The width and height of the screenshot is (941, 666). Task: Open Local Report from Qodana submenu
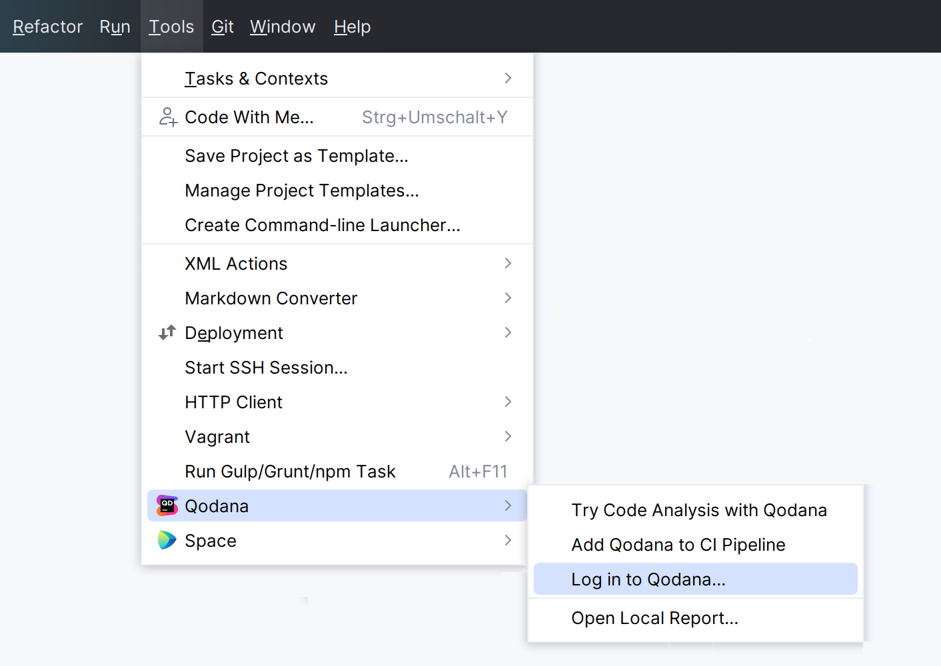point(654,617)
